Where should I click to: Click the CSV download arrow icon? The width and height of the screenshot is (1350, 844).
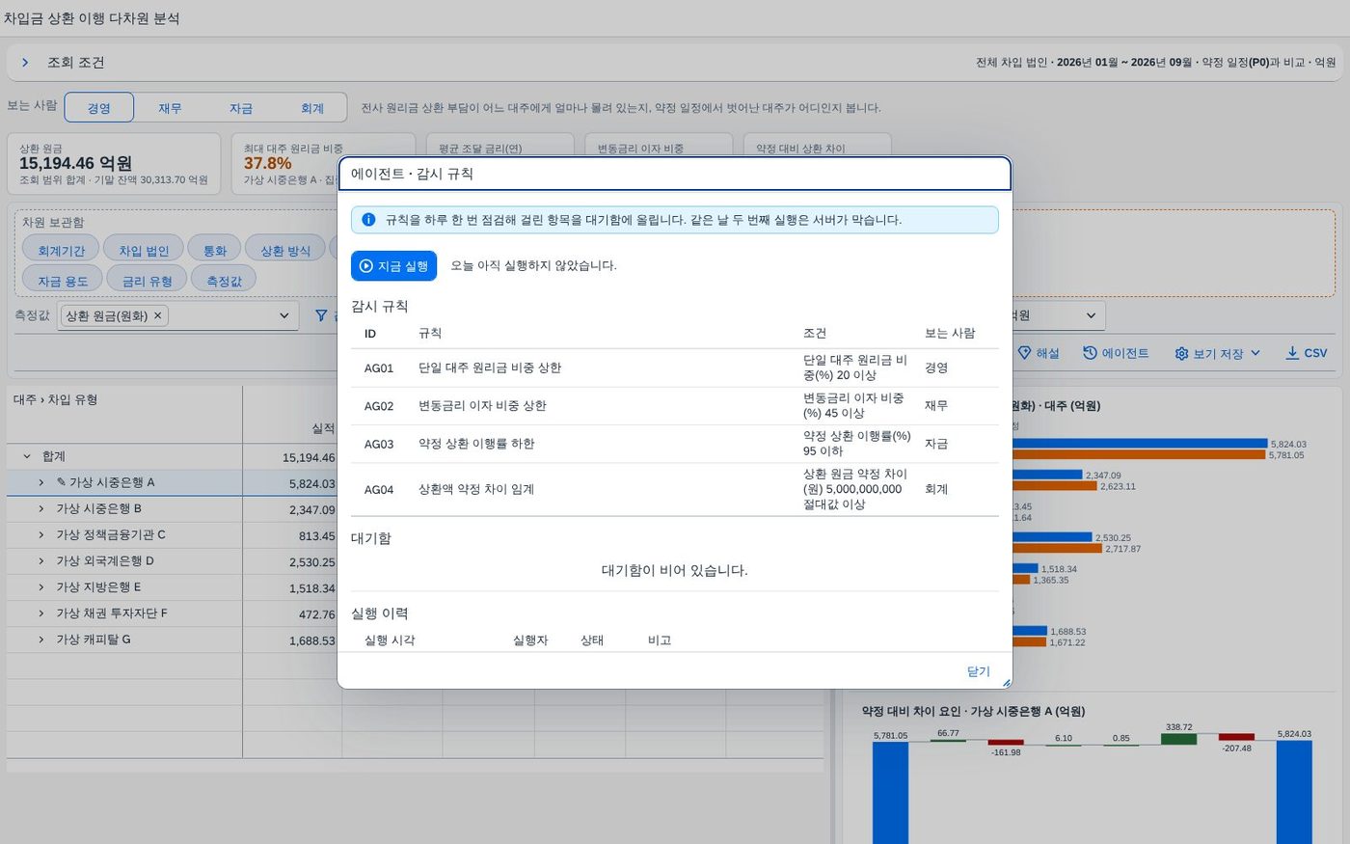pyautogui.click(x=1292, y=353)
